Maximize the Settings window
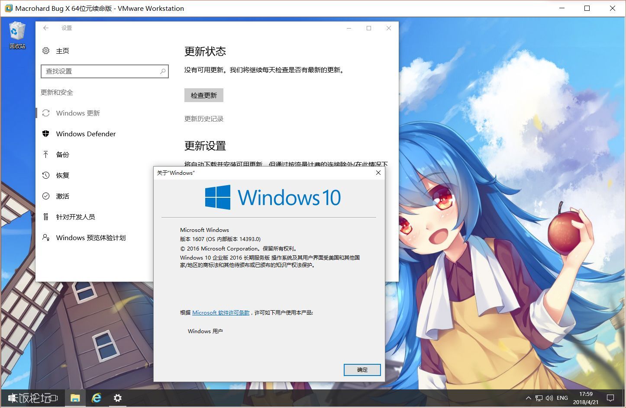Viewport: 626px width, 408px height. pos(369,28)
